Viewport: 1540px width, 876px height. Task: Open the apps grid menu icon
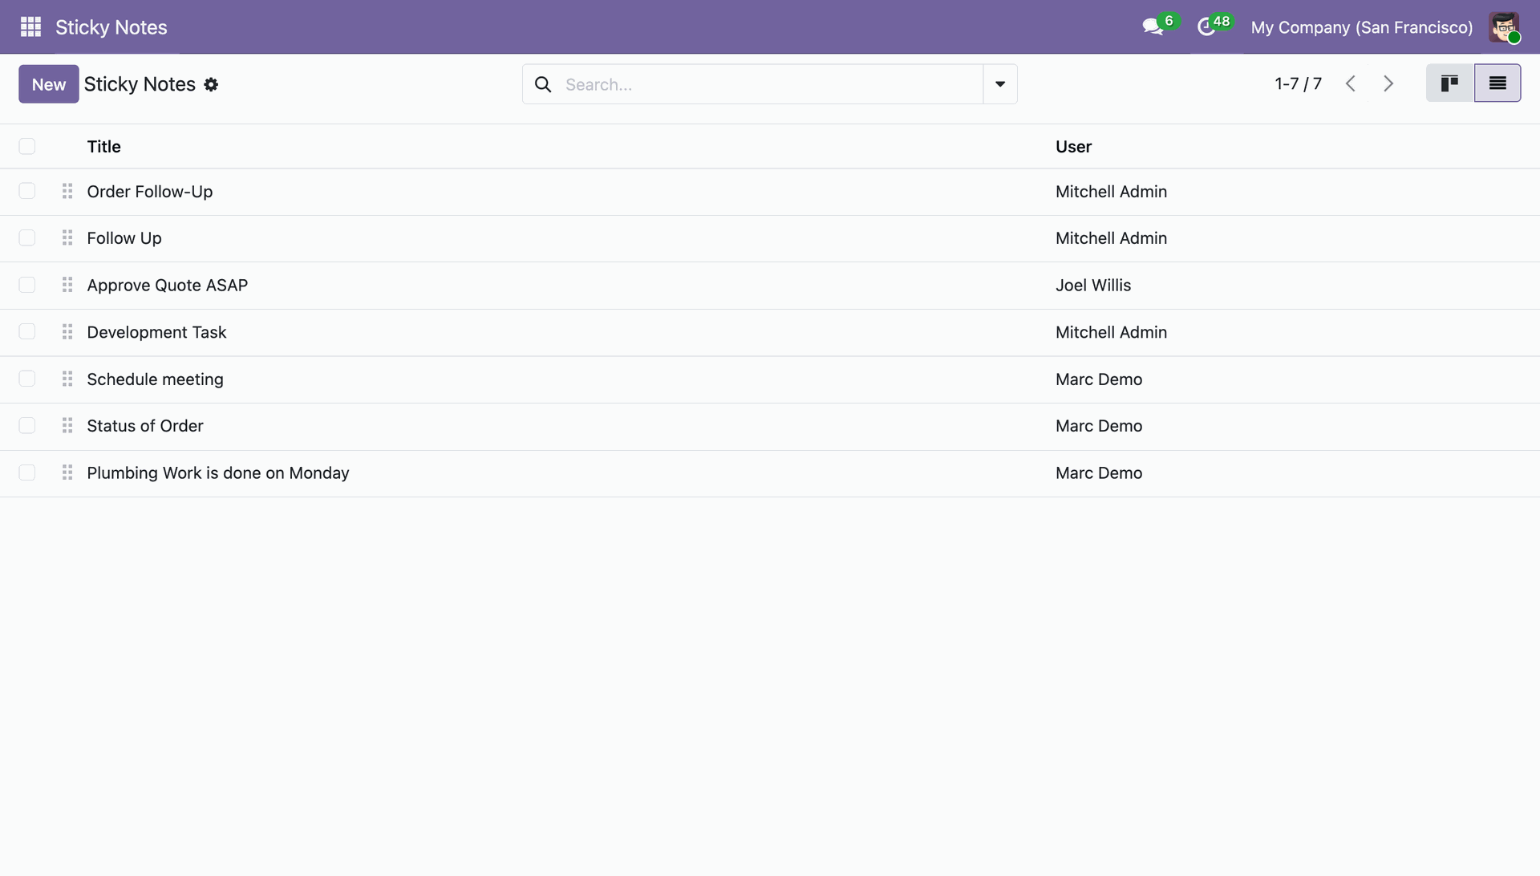[30, 27]
